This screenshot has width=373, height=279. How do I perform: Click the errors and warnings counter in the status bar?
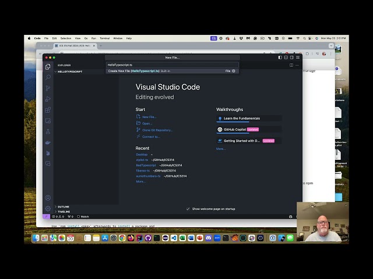(58, 216)
